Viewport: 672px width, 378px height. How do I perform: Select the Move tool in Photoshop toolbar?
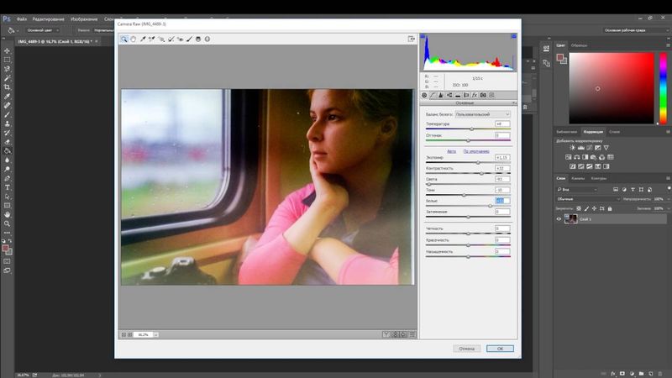click(x=7, y=50)
